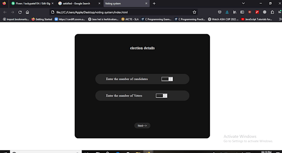Open the C Programming Exam bookmark

point(156,19)
